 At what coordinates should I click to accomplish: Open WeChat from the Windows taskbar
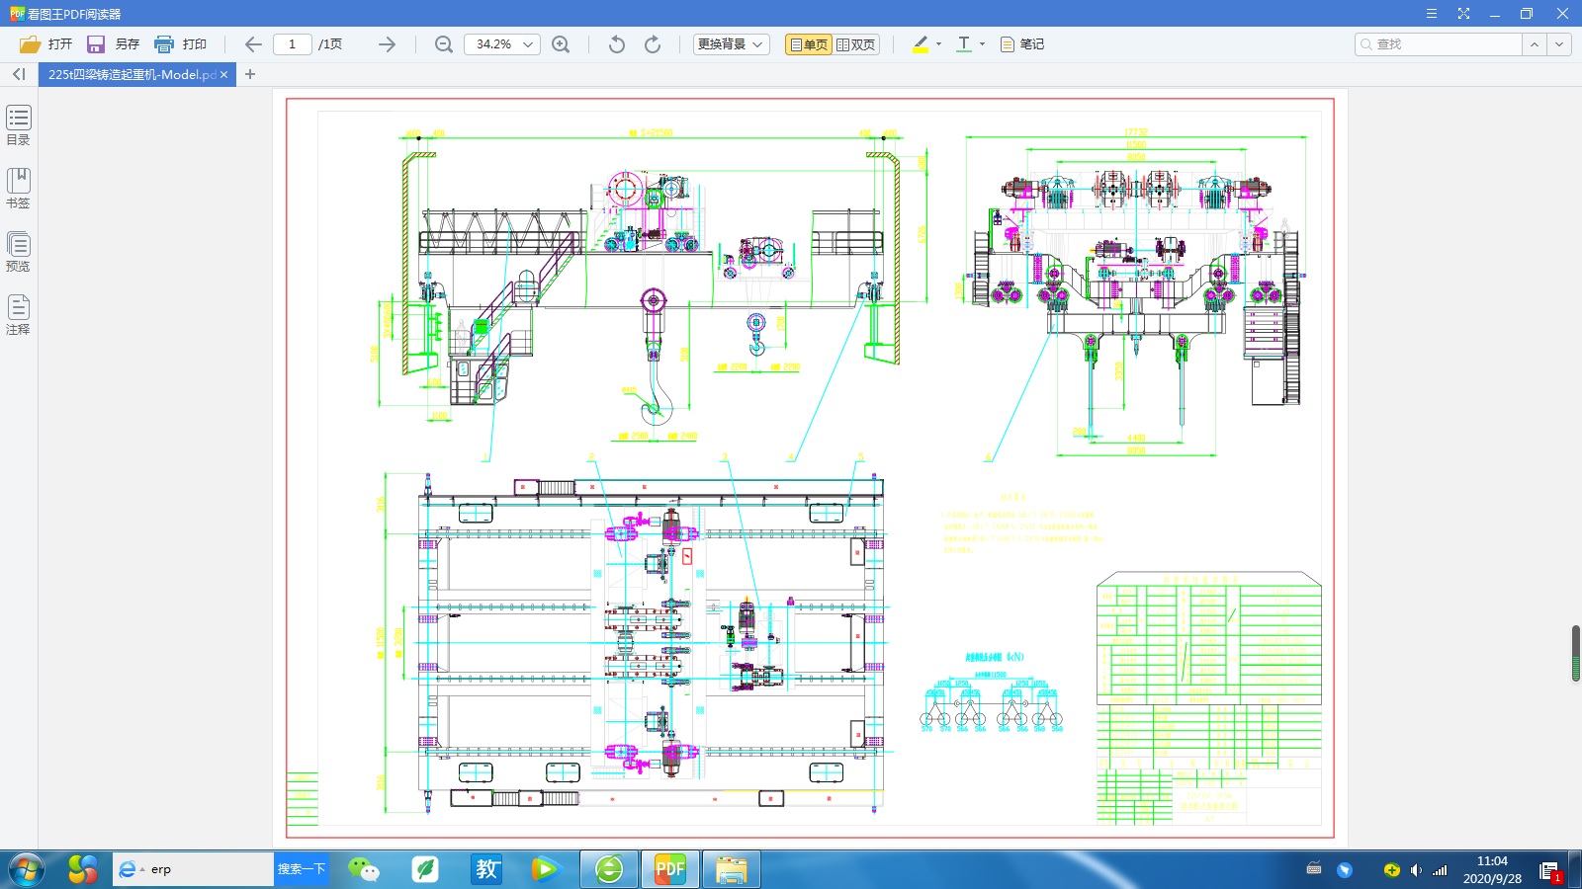coord(364,869)
